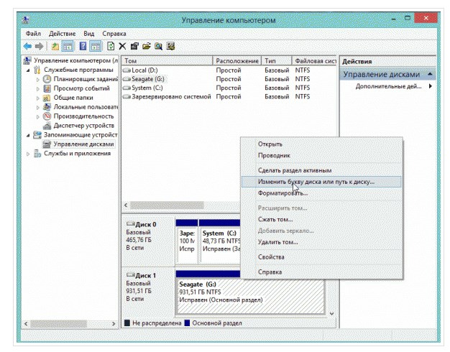Screen dimensions: 450x352
Task: Click the Properties toolbar icon
Action: pyautogui.click(x=134, y=46)
